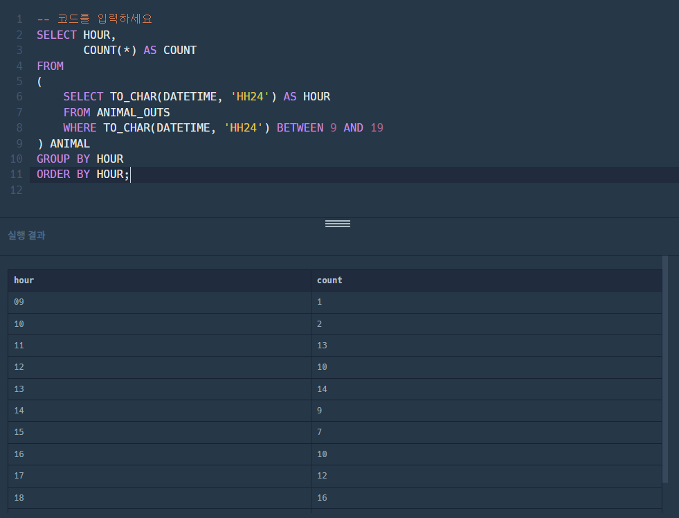Click the hour cell '17'
Viewport: 679px width, 518px height.
point(159,476)
